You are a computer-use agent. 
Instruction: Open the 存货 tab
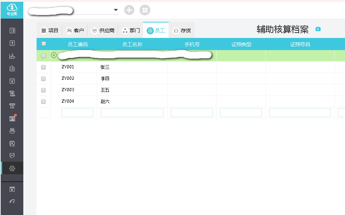coord(182,30)
